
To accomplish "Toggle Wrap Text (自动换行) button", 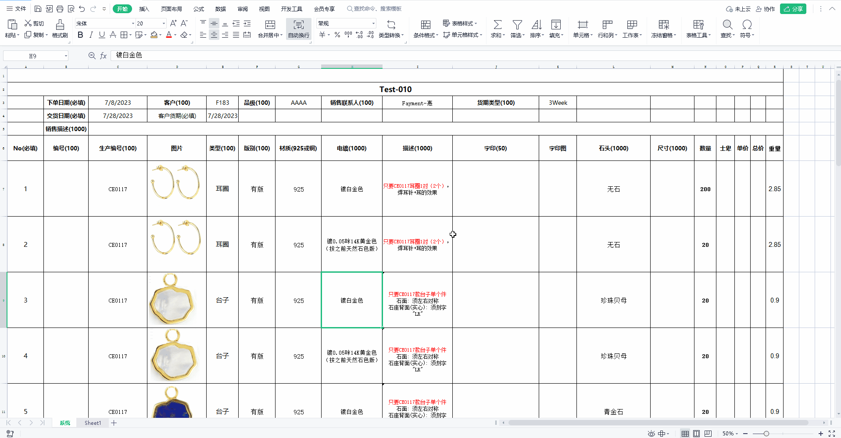I will (299, 29).
